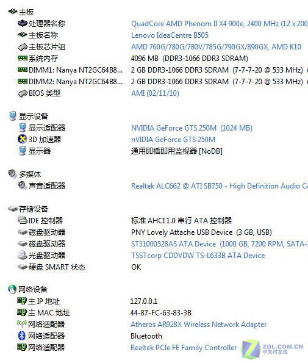Select the 主 MAC 地址 label

pyautogui.click(x=49, y=313)
